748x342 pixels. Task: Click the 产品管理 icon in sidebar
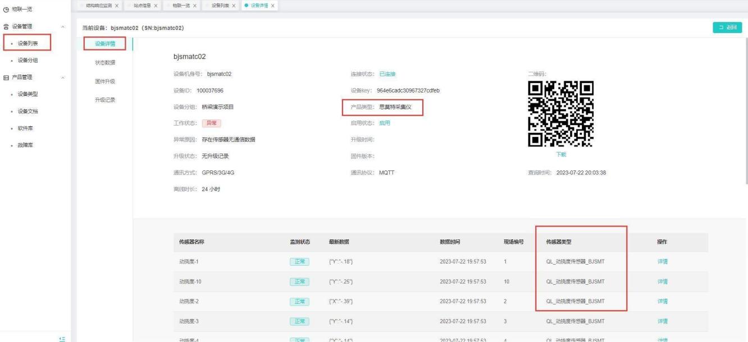click(6, 77)
